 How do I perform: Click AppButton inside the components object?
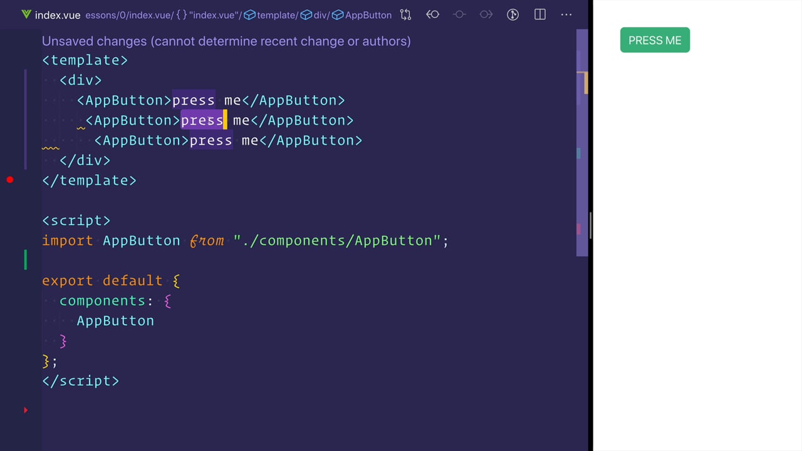coord(115,321)
